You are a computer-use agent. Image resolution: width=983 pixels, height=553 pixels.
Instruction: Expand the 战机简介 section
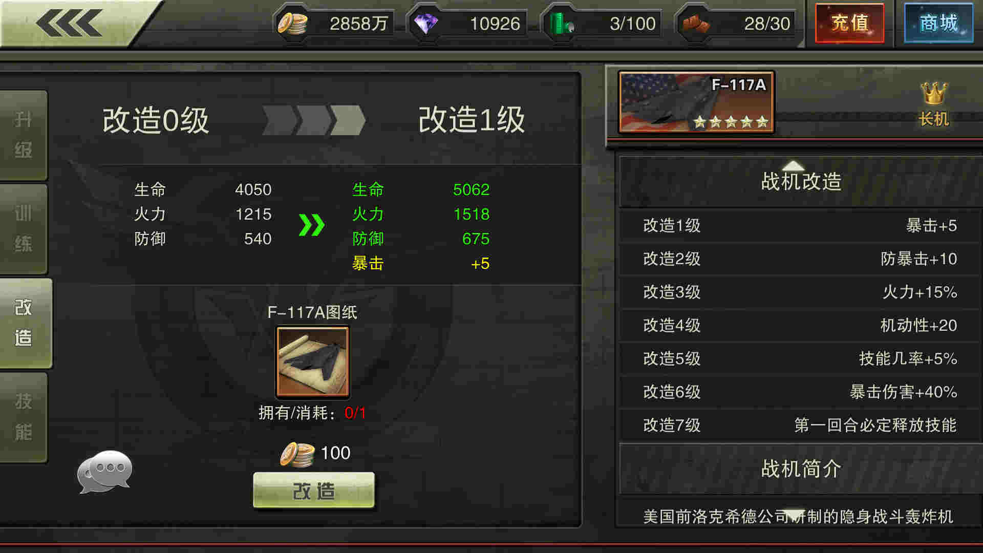tap(800, 469)
